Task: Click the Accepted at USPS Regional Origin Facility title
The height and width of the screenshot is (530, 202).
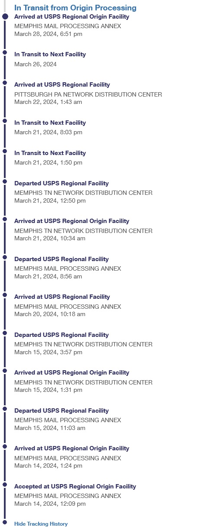Action: click(75, 486)
